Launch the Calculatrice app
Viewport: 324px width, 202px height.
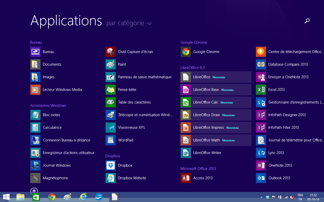click(46, 128)
